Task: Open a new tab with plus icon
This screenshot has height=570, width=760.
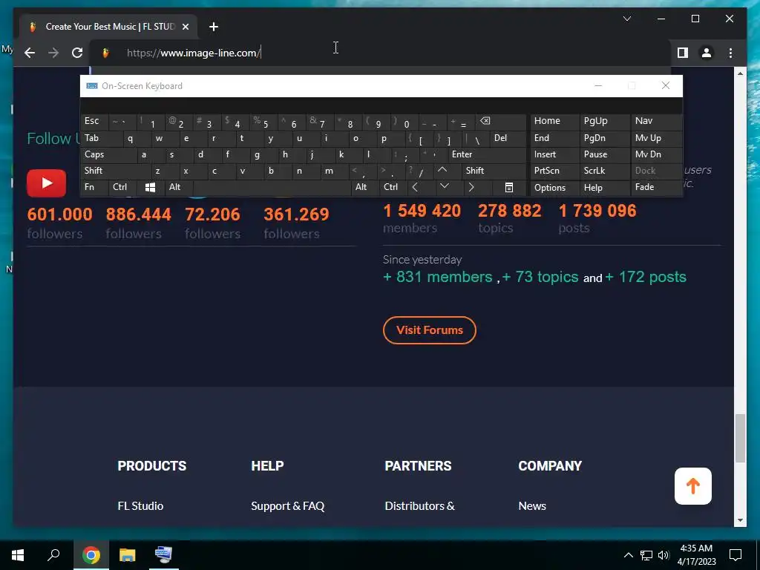Action: (x=214, y=27)
